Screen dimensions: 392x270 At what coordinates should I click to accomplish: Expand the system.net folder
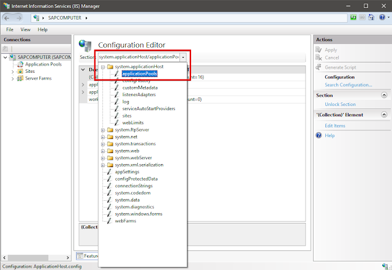(103, 137)
